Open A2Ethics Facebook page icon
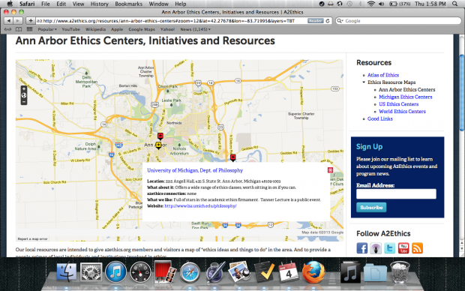The height and width of the screenshot is (291, 465). (x=361, y=248)
